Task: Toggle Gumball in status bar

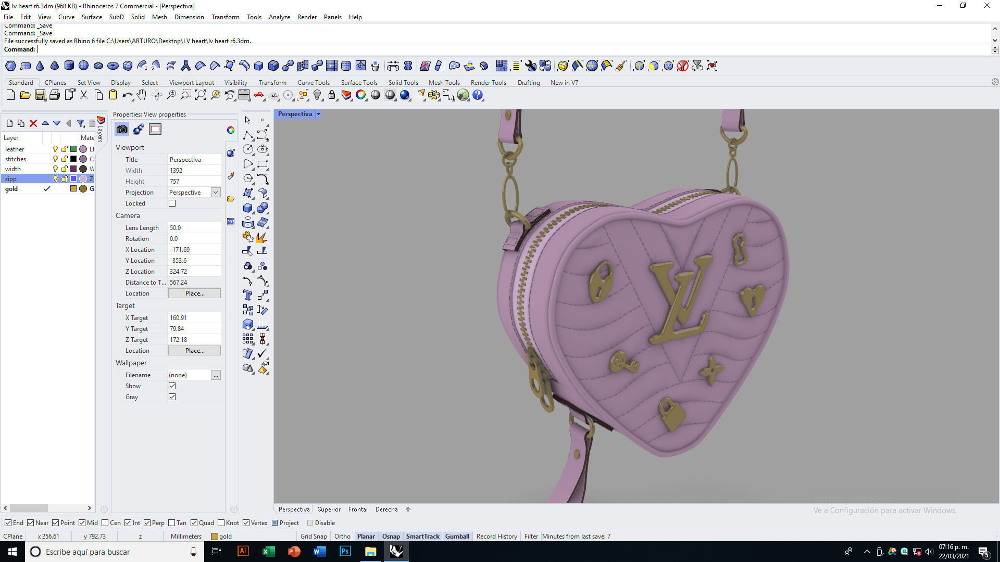Action: [x=457, y=537]
